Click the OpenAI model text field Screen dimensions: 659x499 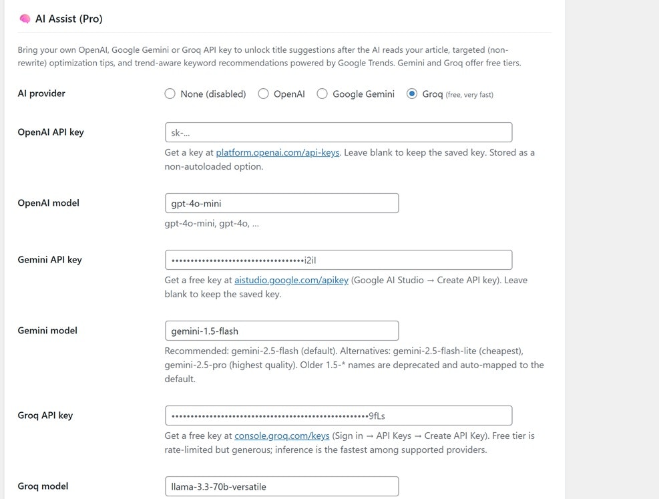(282, 203)
